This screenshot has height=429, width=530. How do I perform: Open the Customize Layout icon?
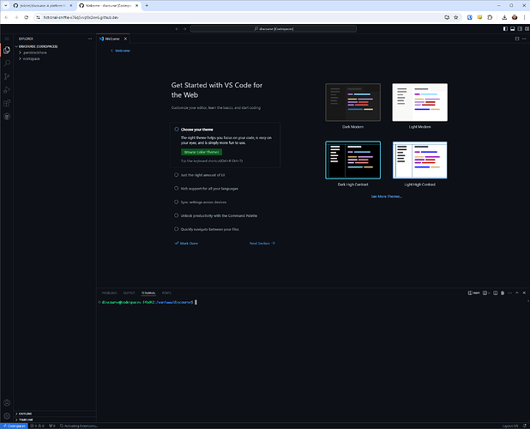point(527,28)
